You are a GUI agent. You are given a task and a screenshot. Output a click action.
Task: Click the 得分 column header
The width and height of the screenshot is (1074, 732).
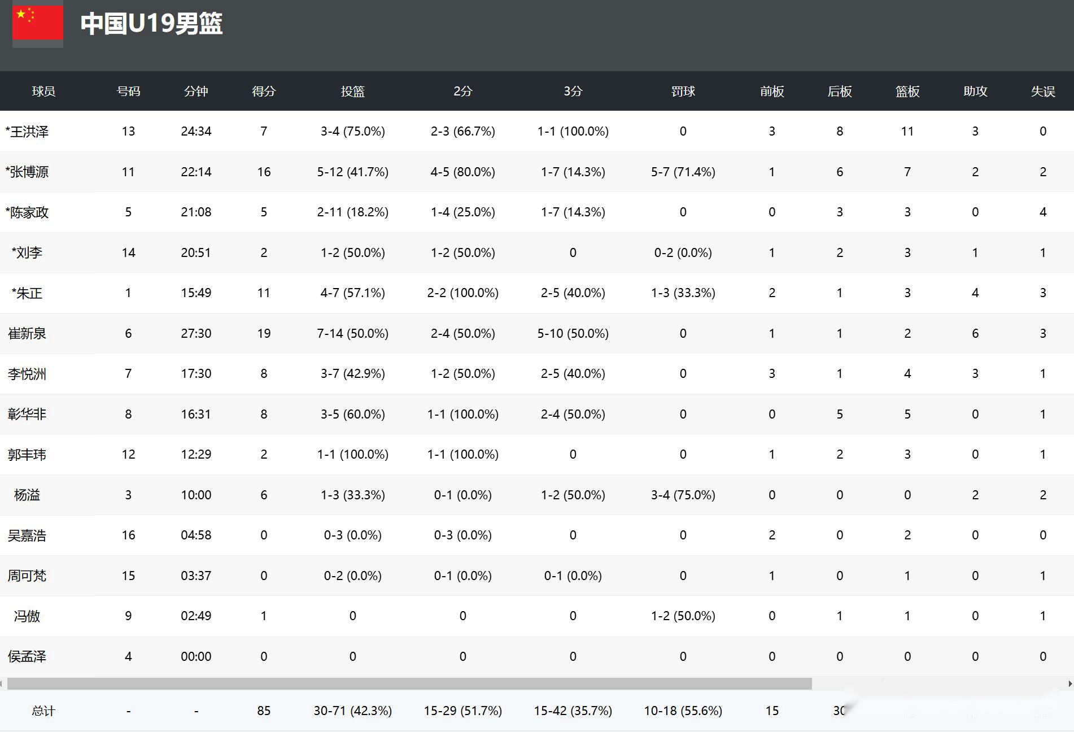click(x=264, y=91)
